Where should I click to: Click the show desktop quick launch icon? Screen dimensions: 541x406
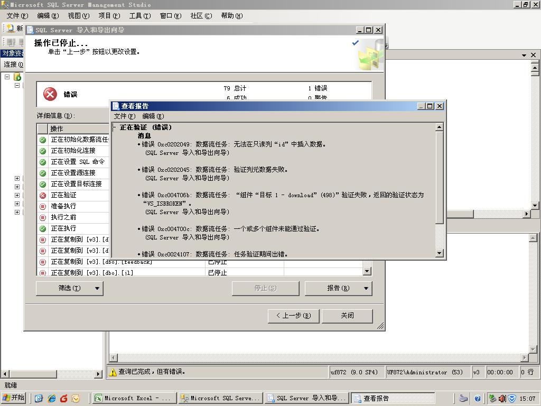point(39,399)
